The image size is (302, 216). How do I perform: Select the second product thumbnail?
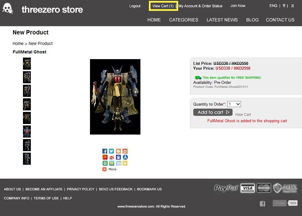tap(27, 77)
